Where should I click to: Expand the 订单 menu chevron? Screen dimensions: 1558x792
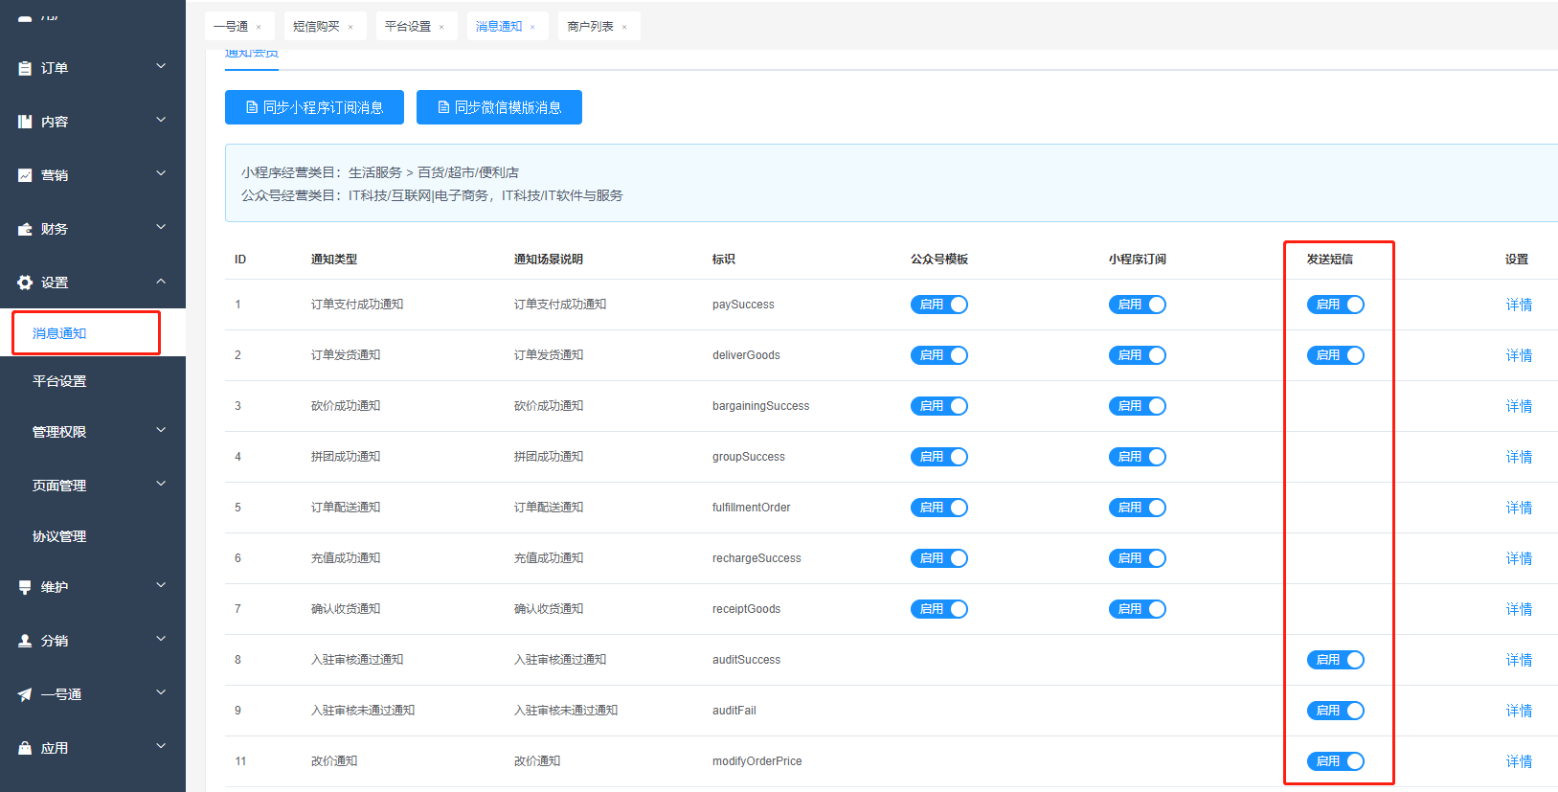161,66
